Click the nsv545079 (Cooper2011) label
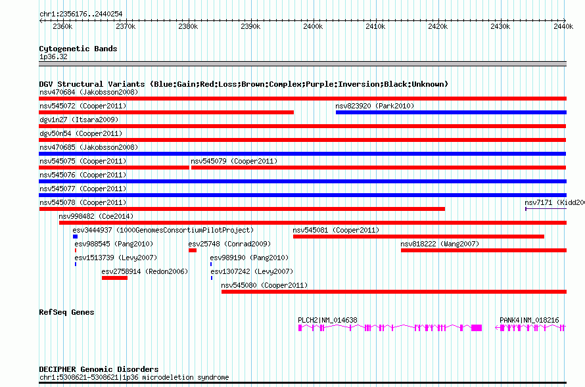585x387 pixels. [x=234, y=161]
